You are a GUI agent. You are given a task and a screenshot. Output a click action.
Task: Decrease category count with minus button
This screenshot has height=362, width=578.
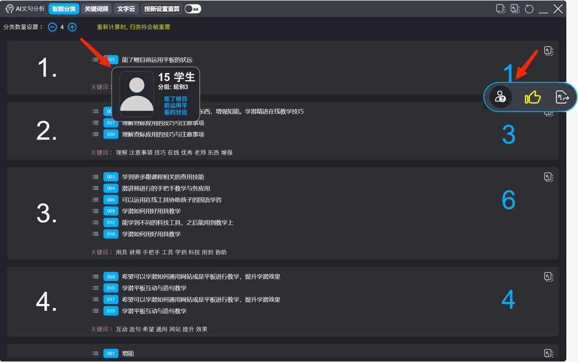click(x=52, y=27)
